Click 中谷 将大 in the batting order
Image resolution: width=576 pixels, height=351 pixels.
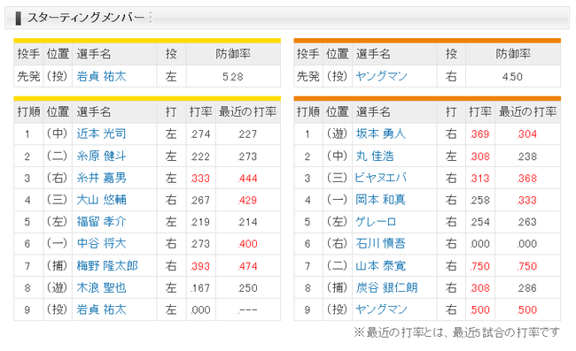[101, 244]
